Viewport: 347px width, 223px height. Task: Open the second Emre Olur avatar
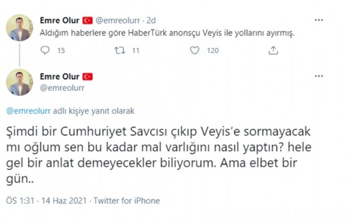[x=20, y=82]
